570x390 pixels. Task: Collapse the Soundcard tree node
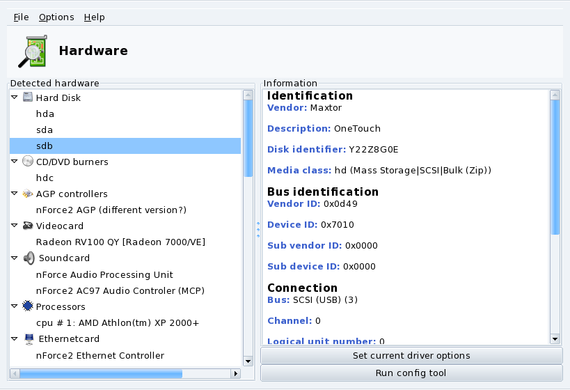click(15, 258)
